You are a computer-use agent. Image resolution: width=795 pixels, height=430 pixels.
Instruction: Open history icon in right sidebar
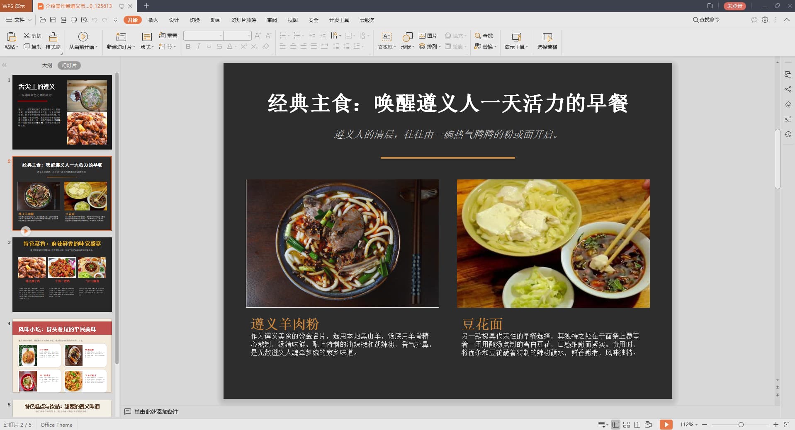788,134
